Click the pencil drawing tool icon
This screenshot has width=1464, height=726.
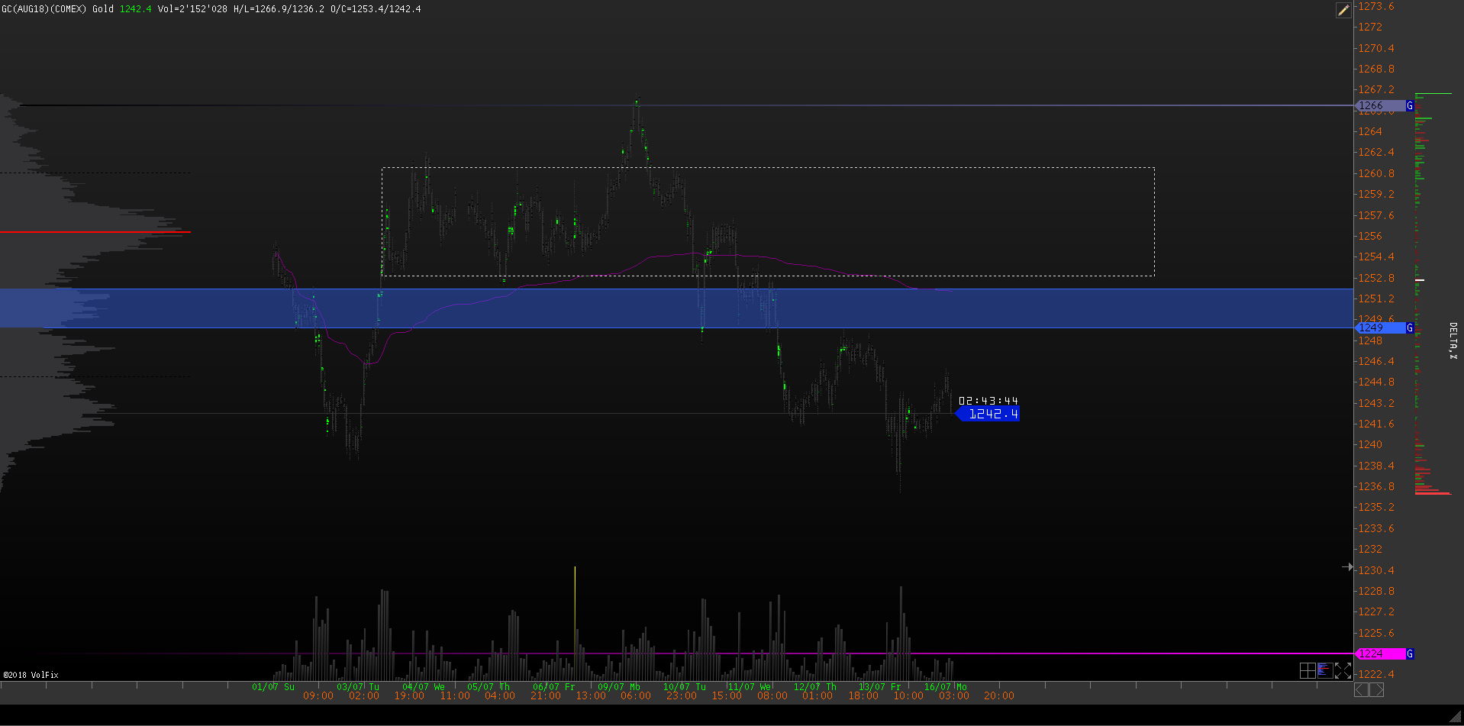point(1343,10)
